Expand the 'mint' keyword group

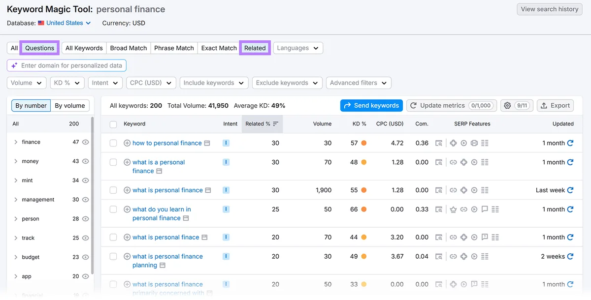pos(16,180)
